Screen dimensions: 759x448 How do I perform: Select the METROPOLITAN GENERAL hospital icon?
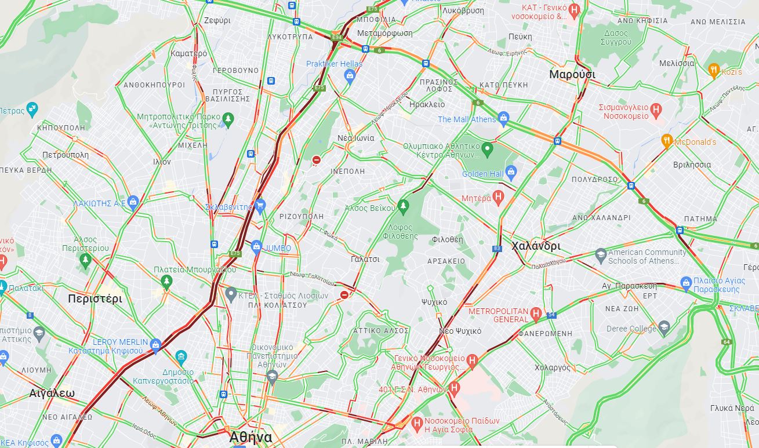(536, 314)
